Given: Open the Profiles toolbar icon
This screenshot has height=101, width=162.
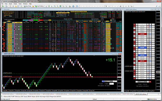Looking at the screenshot, I should click(6, 6).
